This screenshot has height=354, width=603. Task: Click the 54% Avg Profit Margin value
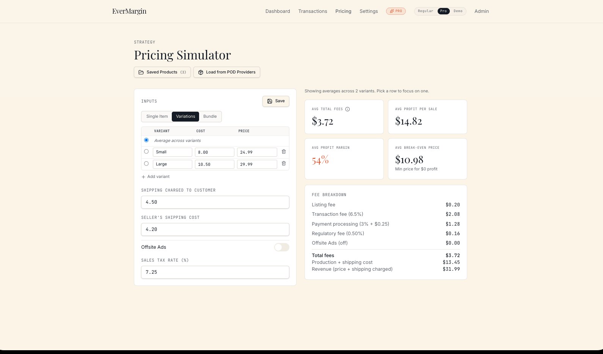[x=320, y=160]
